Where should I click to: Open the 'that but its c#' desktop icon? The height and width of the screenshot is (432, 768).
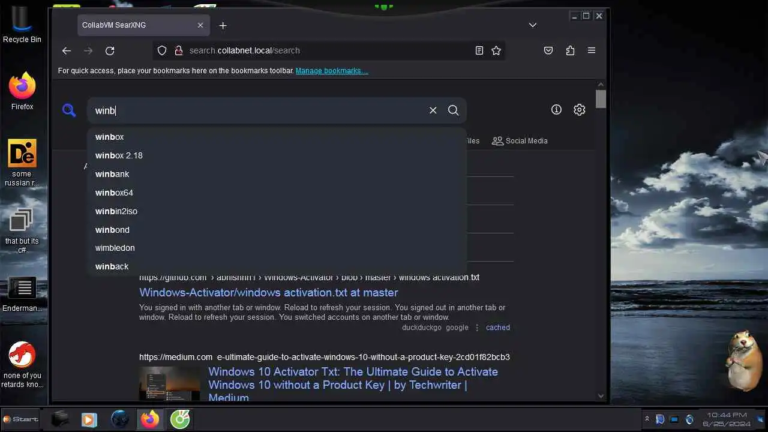22,230
